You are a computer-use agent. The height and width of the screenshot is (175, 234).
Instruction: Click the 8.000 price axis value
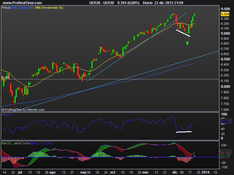[x=226, y=86]
